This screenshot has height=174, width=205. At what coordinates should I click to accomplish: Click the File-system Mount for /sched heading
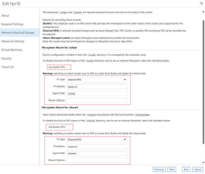[59, 48]
